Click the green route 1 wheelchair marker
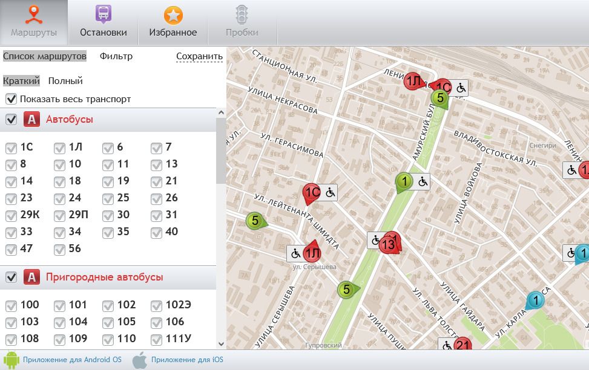The width and height of the screenshot is (589, 370). (x=404, y=181)
